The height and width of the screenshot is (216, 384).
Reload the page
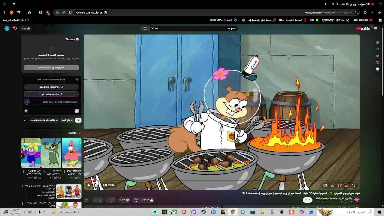coord(365,13)
